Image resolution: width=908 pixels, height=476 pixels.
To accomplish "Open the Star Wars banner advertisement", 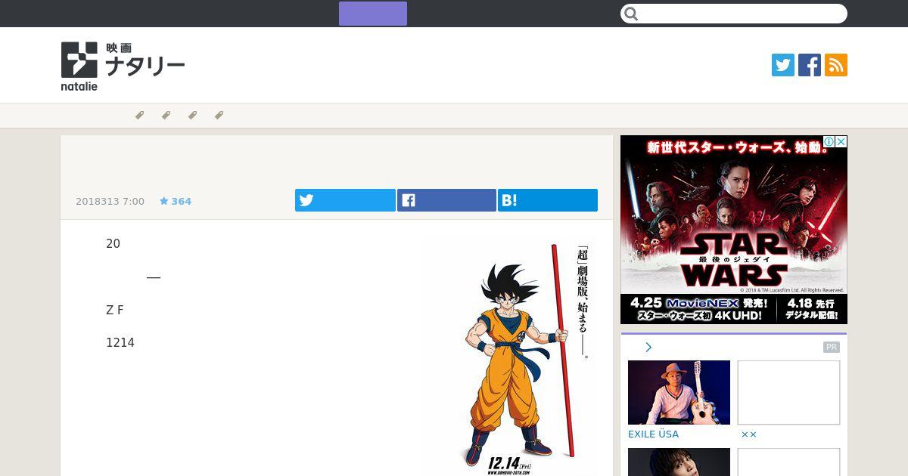I will (x=734, y=230).
